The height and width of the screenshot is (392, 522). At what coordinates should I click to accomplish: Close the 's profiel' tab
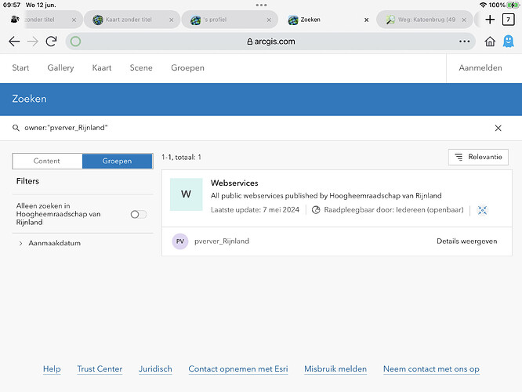coord(269,20)
